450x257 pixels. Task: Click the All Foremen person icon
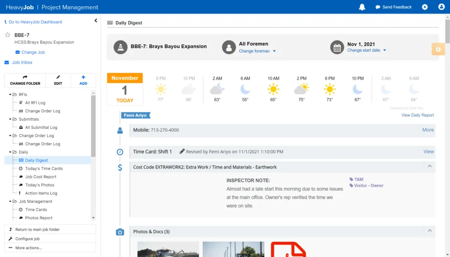pyautogui.click(x=229, y=47)
